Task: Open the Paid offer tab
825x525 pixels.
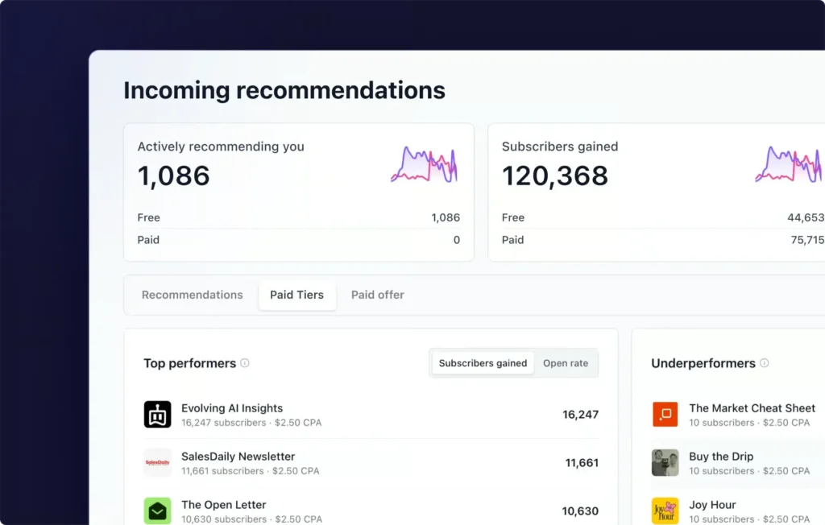Action: point(377,295)
